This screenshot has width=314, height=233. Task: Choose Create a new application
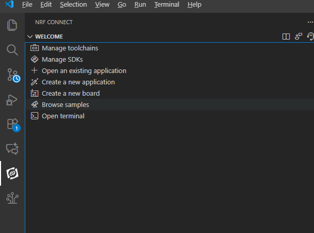169,82
